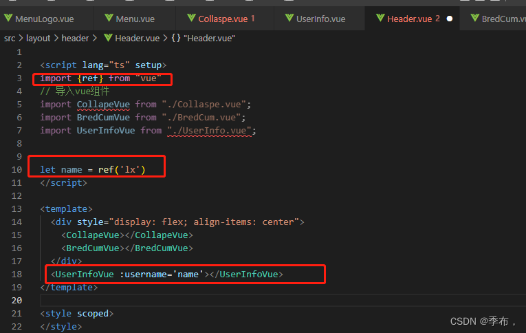Screen dimensions: 526x333
Task: Click BredCumVue identifier in import line 6
Action: (103, 118)
